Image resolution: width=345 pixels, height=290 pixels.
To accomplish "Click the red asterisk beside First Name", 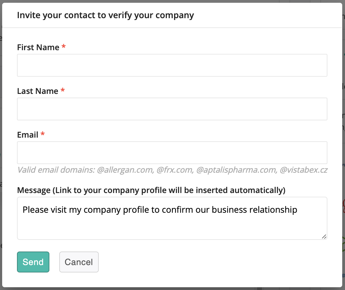I will pos(64,47).
